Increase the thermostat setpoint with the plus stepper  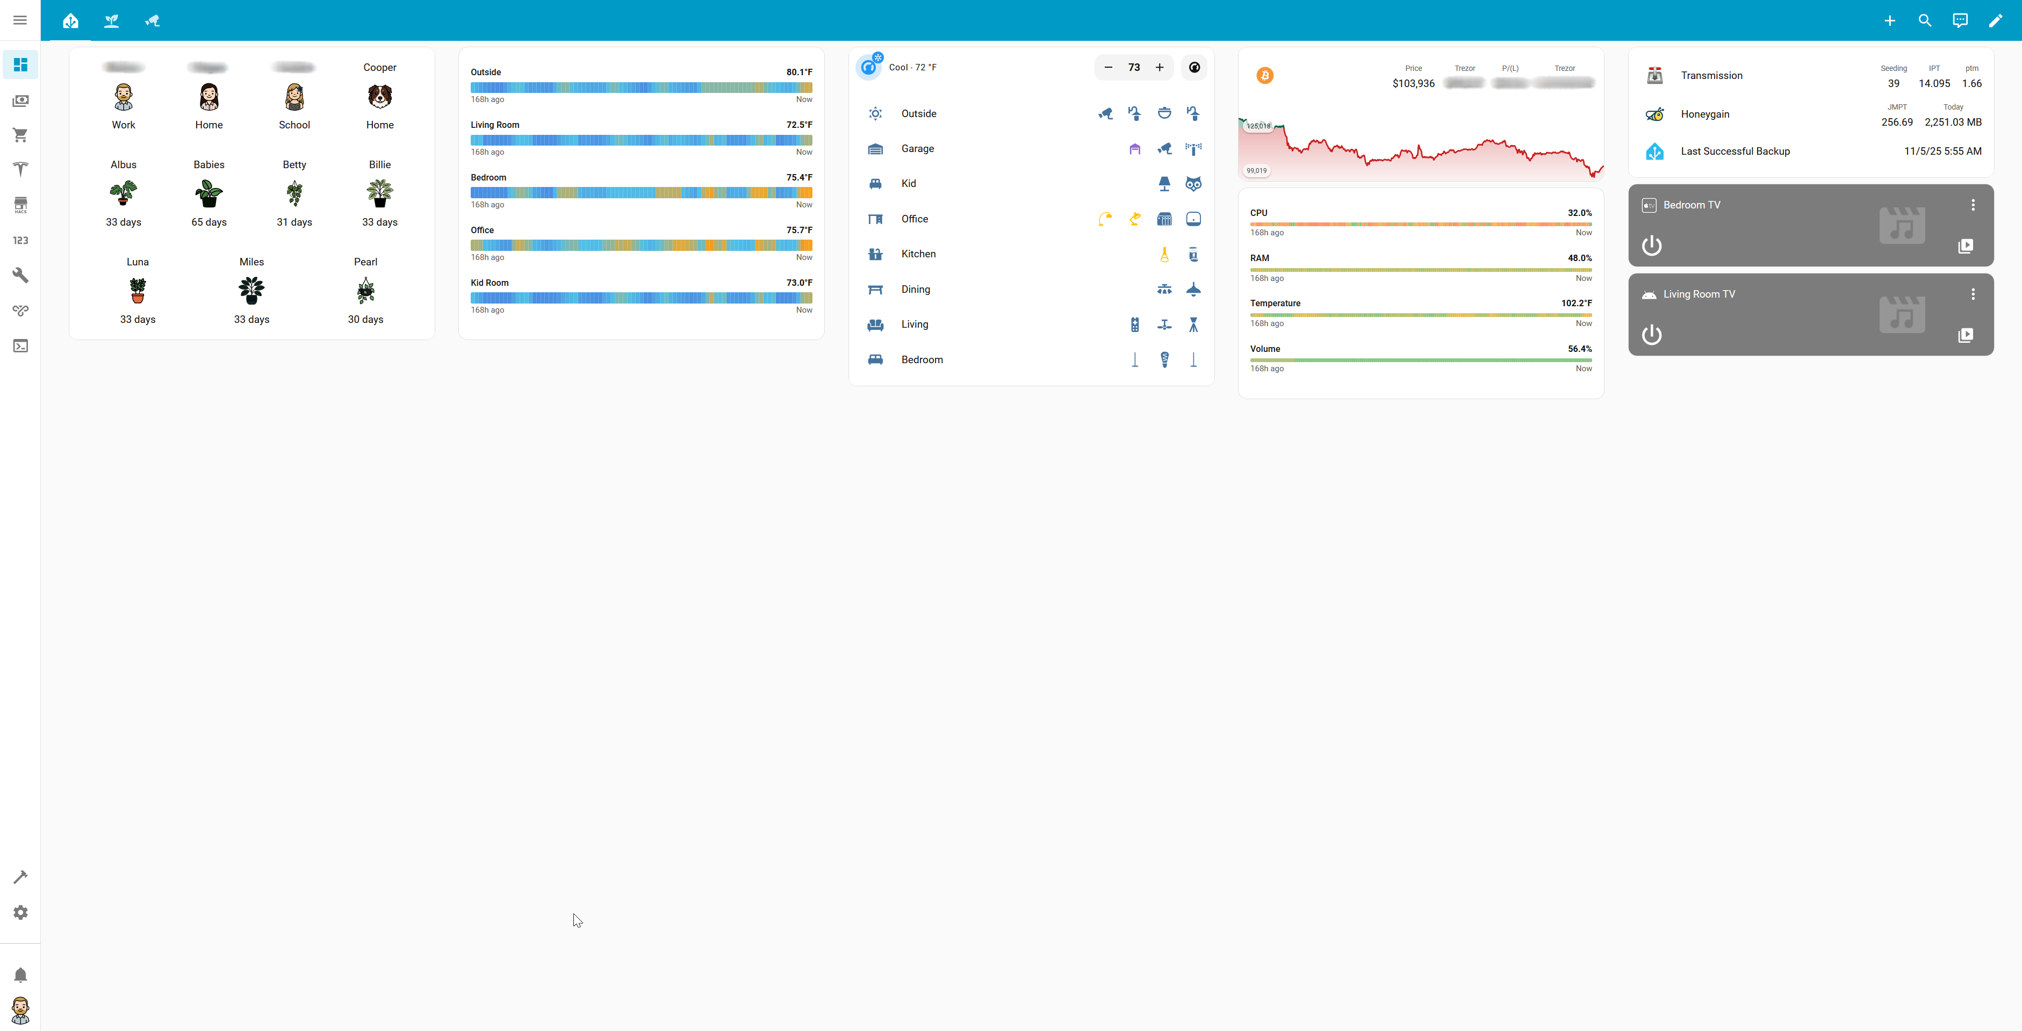[1160, 68]
